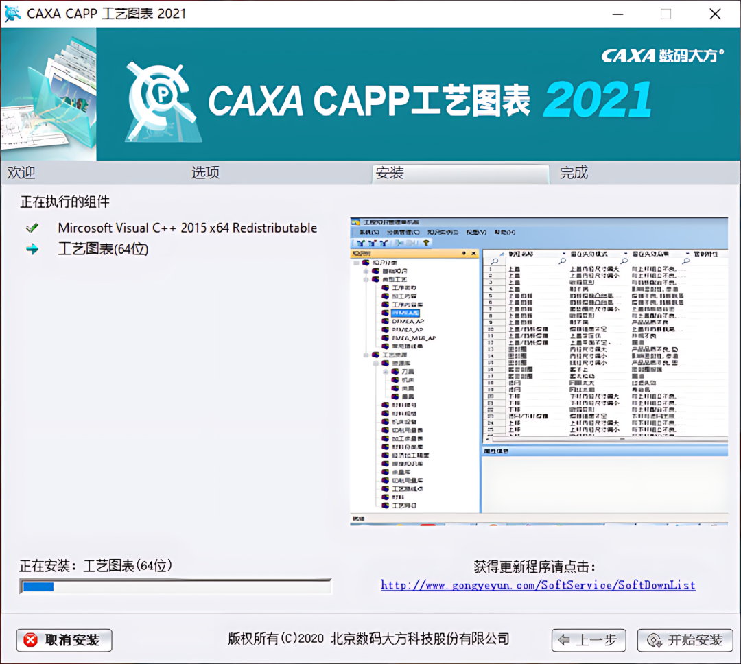Select the 欢迎 step tab
This screenshot has width=741, height=664.
point(21,172)
